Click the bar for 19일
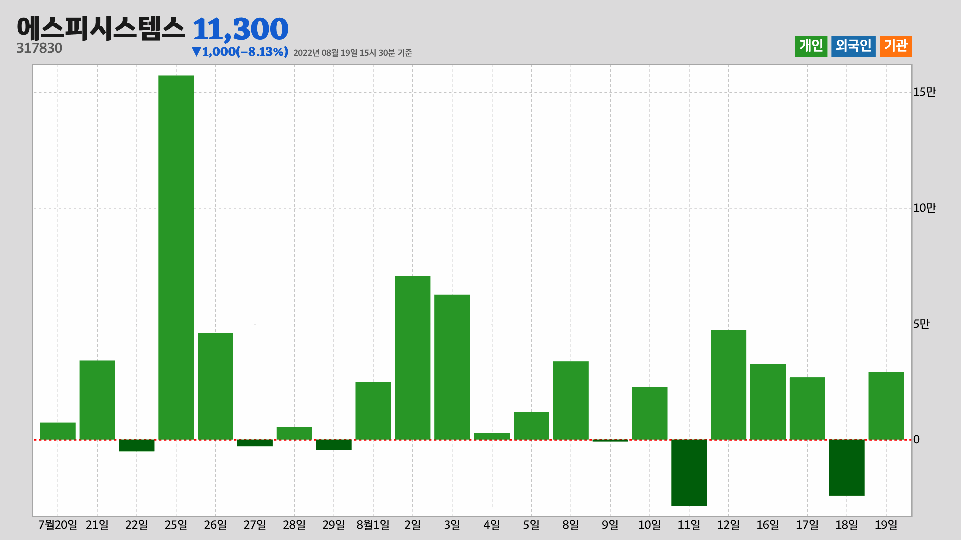961x540 pixels. pos(886,406)
